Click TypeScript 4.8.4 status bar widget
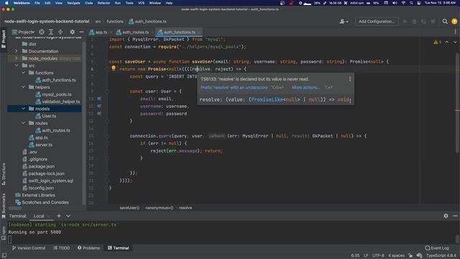This screenshot has height=259, width=460. click(441, 255)
